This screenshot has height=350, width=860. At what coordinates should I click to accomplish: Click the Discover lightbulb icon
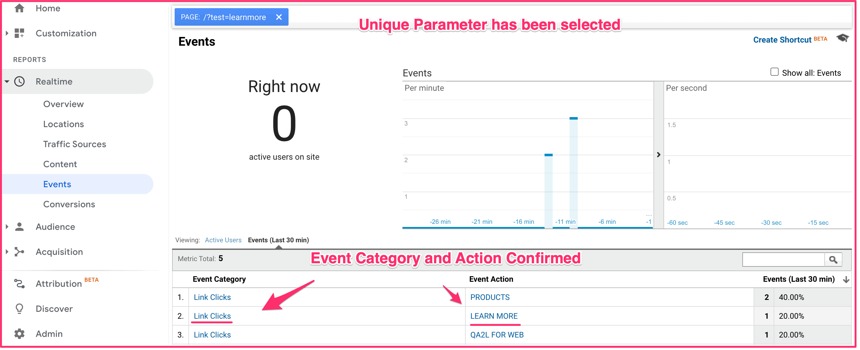click(19, 309)
